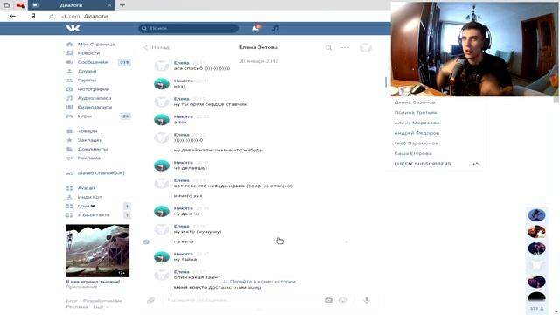Search within the conversation magnifier icon

pyautogui.click(x=328, y=47)
